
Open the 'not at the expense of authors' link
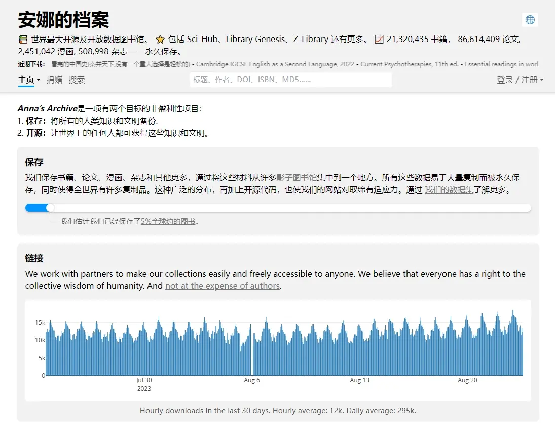click(x=222, y=286)
